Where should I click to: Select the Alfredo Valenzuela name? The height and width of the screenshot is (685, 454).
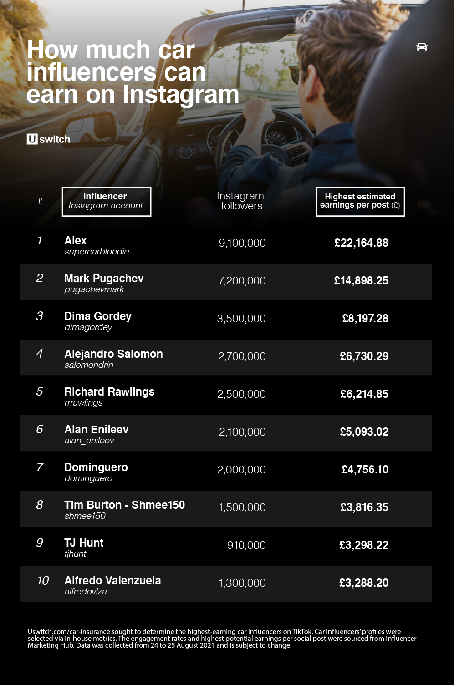[112, 580]
